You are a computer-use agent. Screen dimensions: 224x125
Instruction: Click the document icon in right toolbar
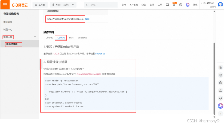(x=220, y=67)
